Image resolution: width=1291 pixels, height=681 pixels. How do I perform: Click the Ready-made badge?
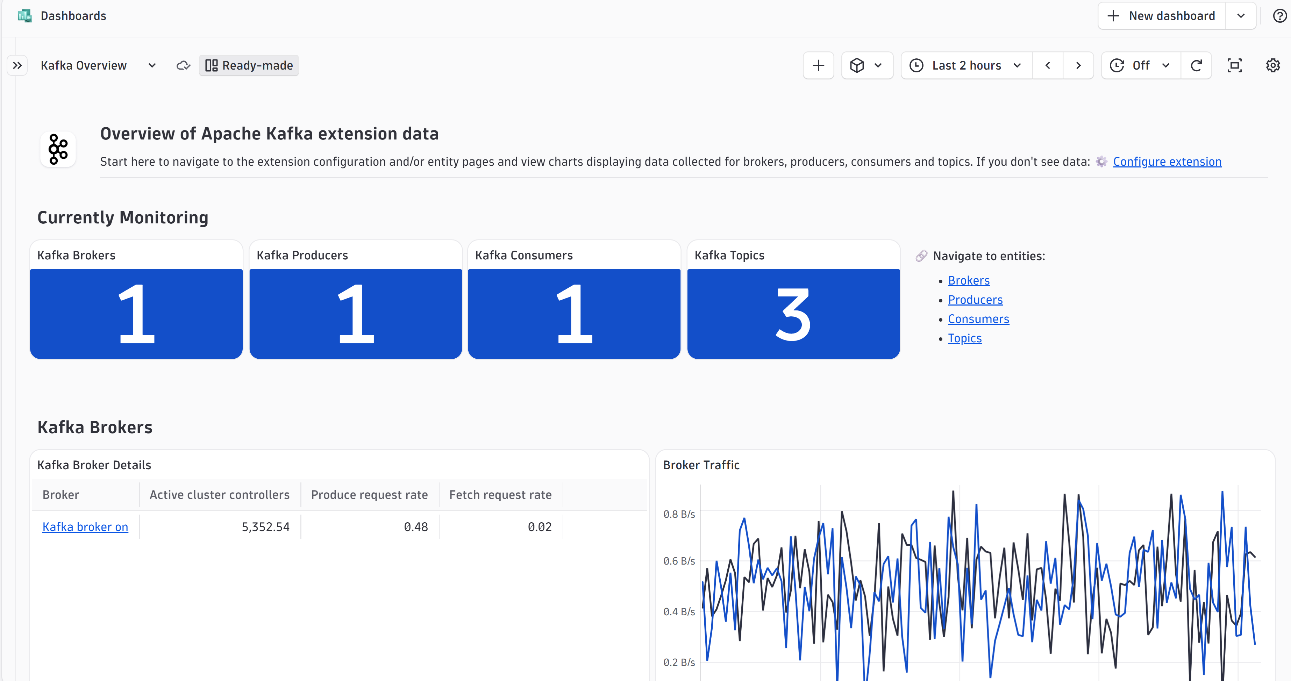pos(249,66)
